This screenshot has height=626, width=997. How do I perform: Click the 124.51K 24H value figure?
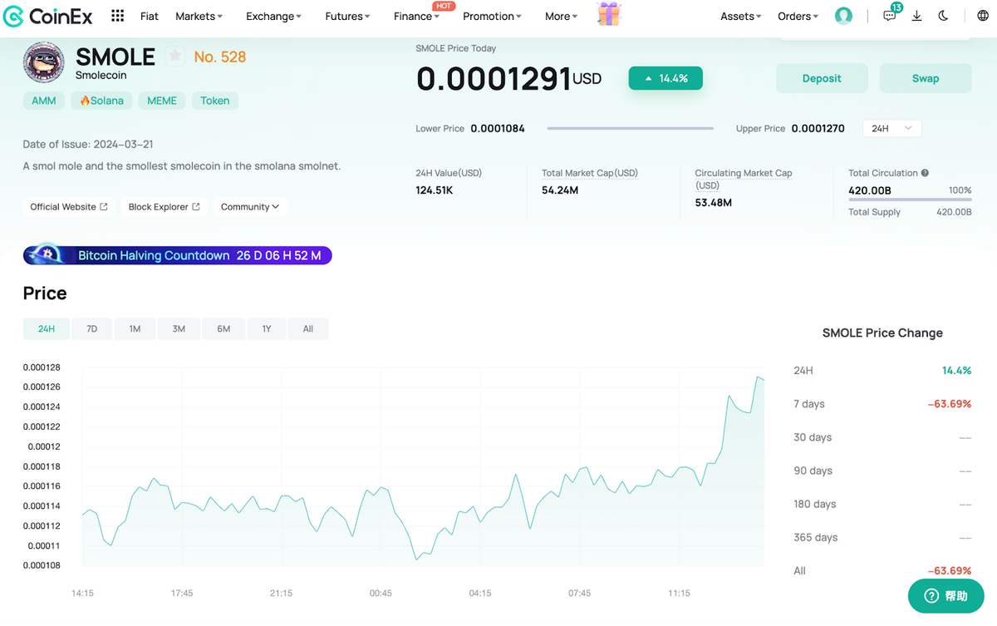[435, 190]
